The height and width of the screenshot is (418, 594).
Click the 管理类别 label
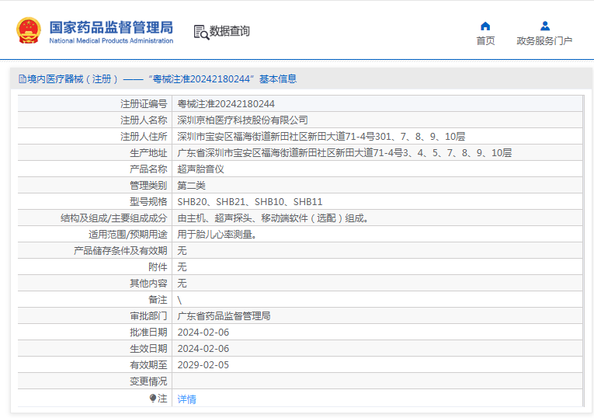(x=148, y=186)
